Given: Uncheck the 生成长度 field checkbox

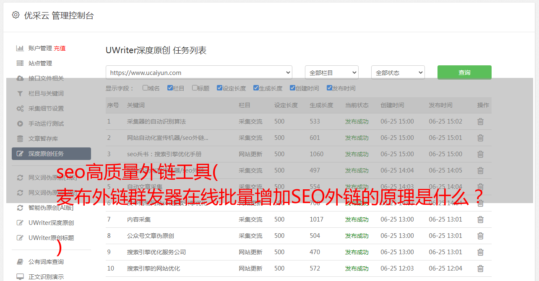Looking at the screenshot, I should click(x=256, y=88).
